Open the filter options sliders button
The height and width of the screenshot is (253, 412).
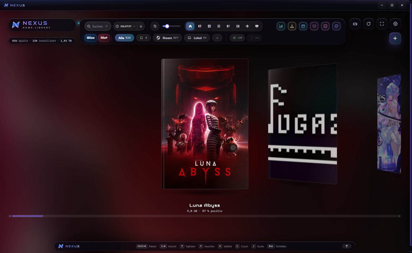coord(155,26)
